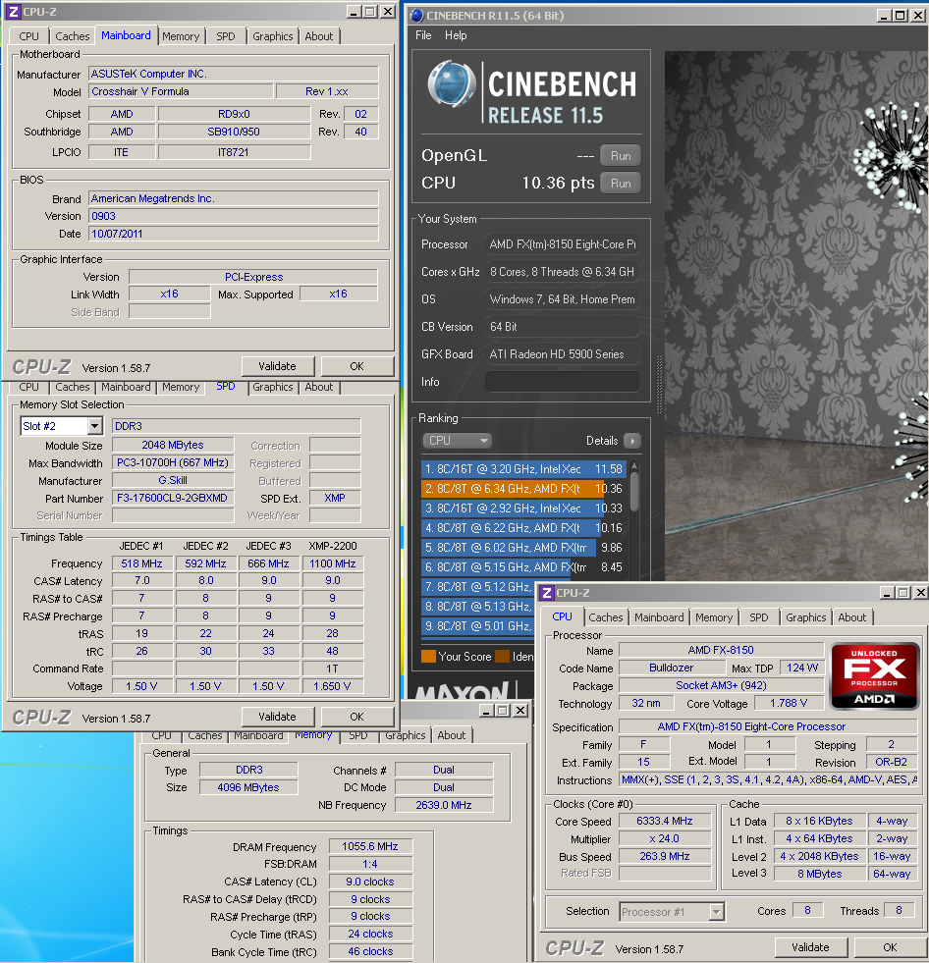Screen dimensions: 929x963
Task: Open the CPU ranking type dropdown in Cinebench
Action: tap(457, 441)
